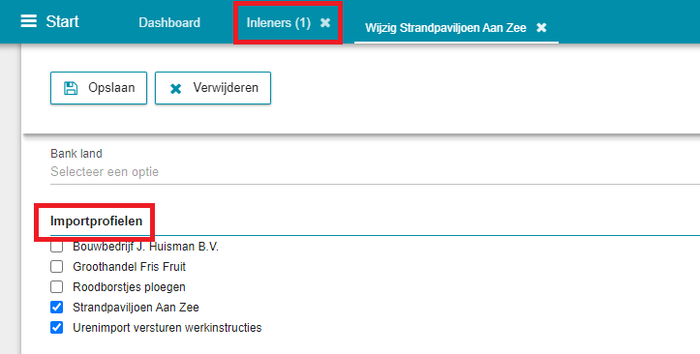This screenshot has height=354, width=700.
Task: Click the Importprofielen section heading
Action: [97, 221]
